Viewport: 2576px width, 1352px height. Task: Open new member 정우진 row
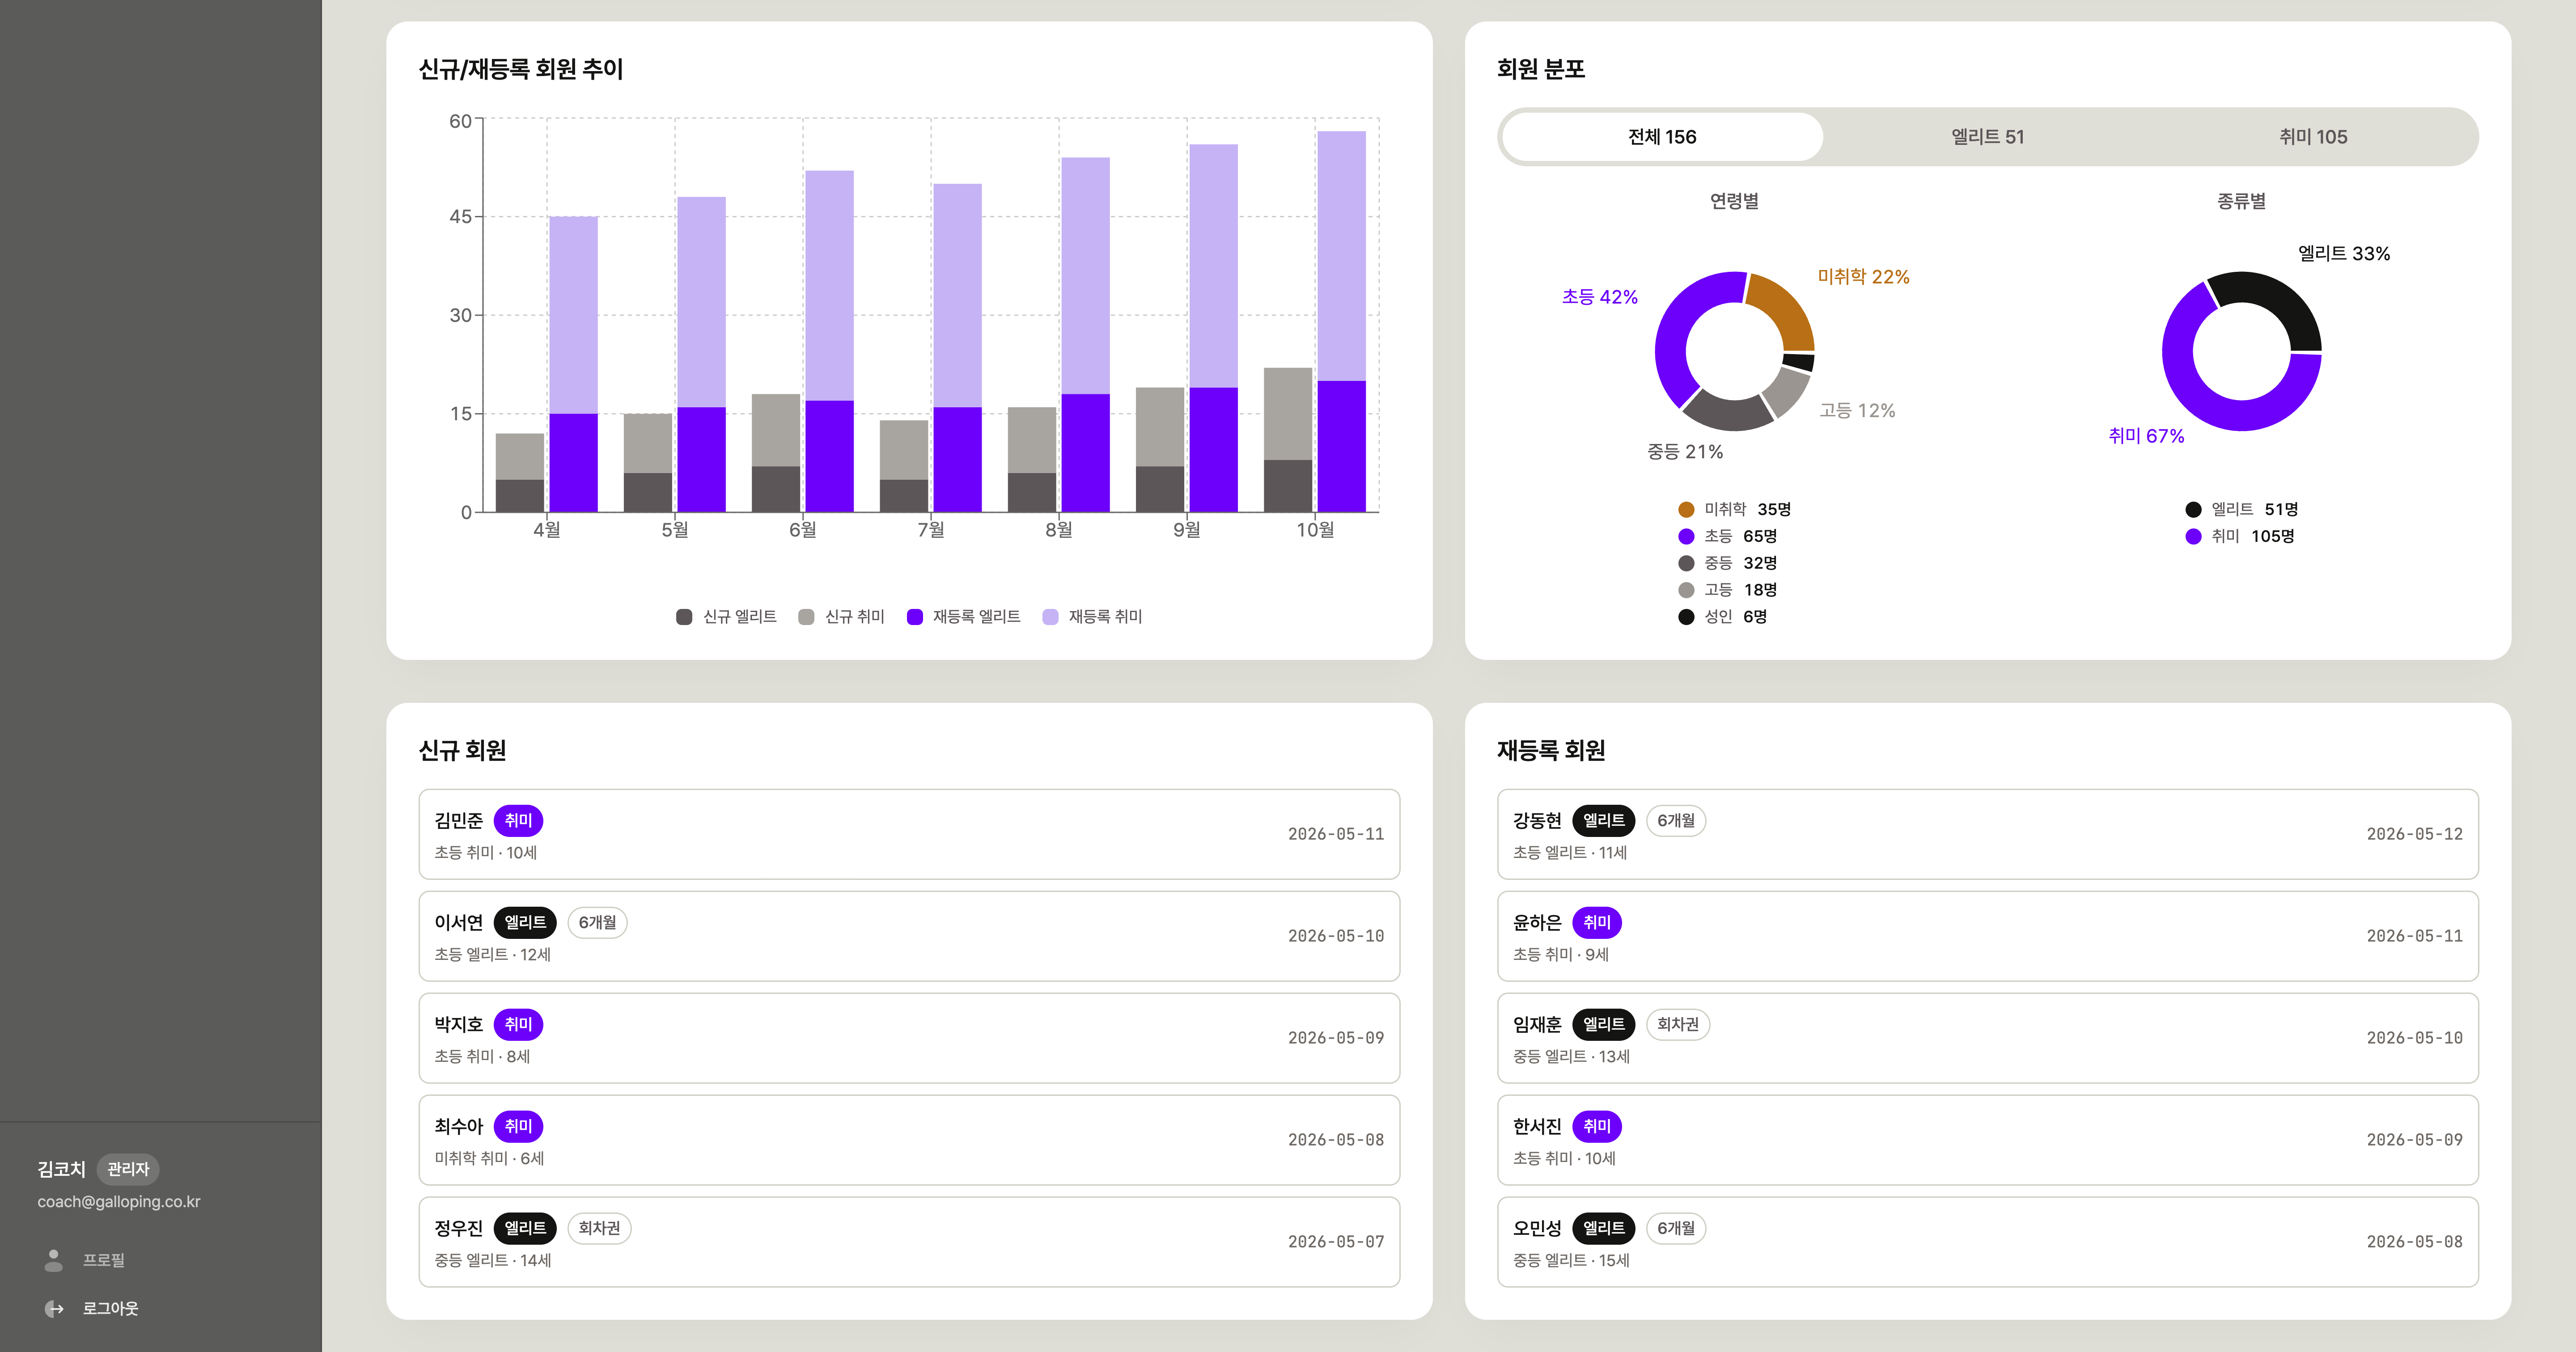coord(909,1242)
